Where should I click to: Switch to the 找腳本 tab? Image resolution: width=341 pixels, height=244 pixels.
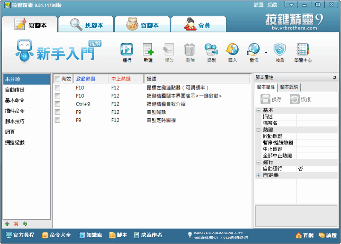(x=86, y=24)
